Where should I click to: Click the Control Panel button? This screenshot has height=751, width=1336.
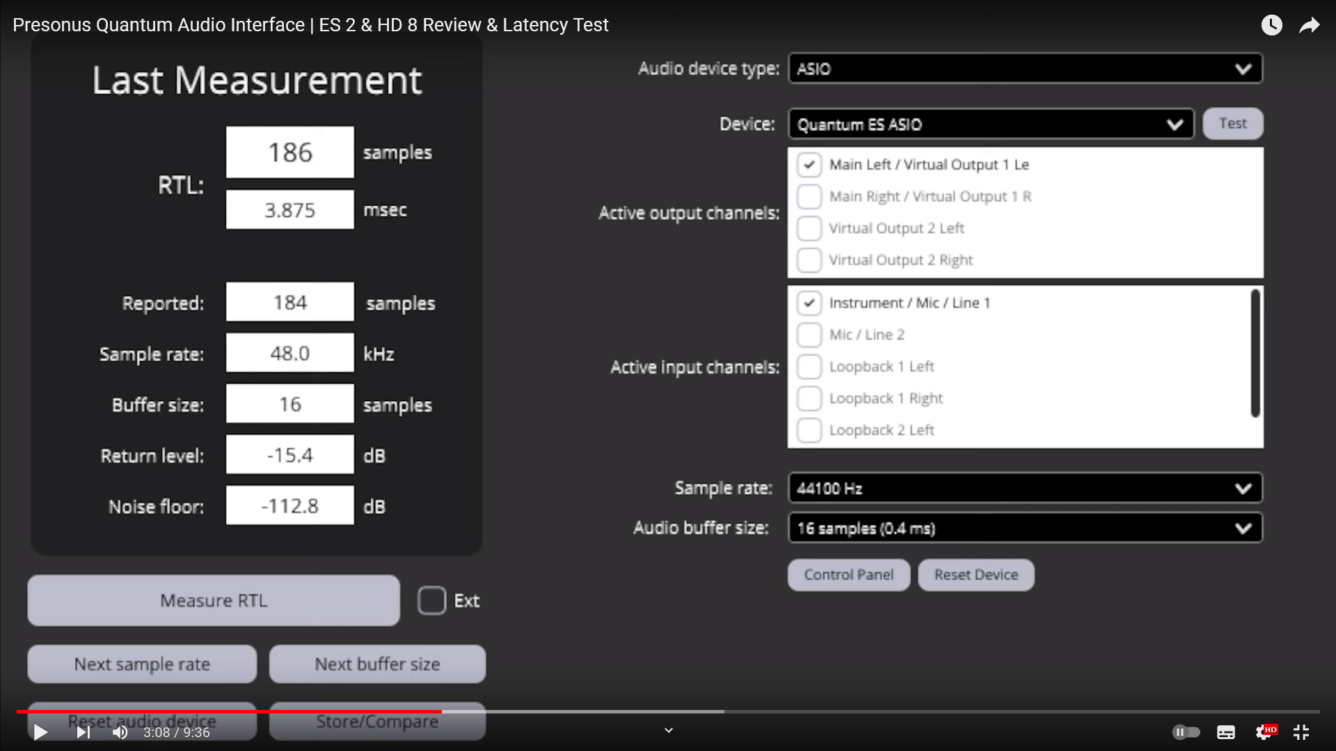pyautogui.click(x=848, y=575)
